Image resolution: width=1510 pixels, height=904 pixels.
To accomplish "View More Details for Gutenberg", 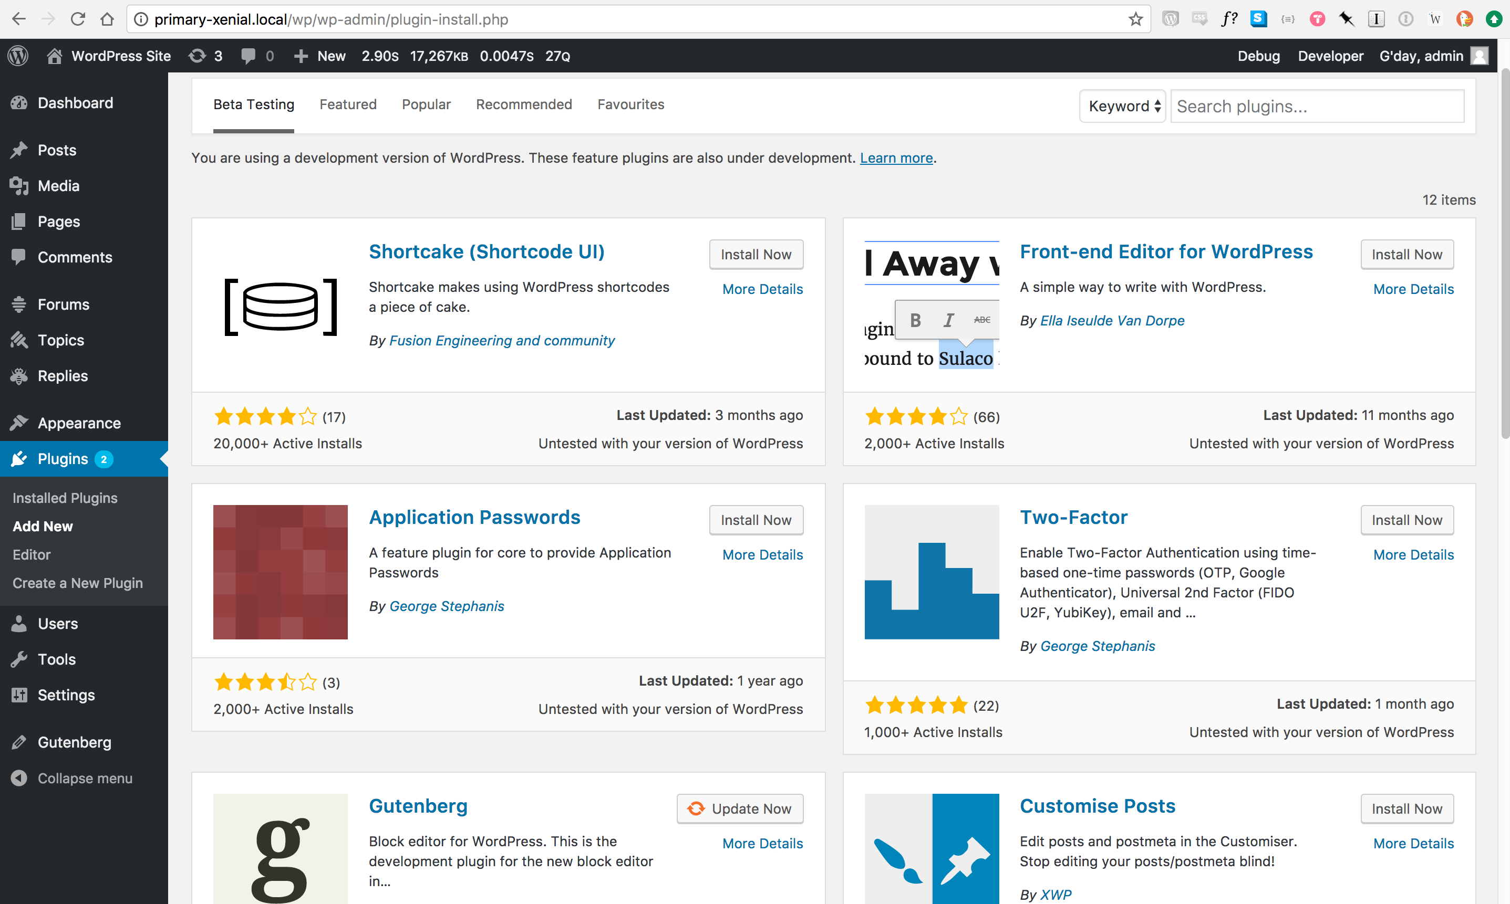I will 763,844.
